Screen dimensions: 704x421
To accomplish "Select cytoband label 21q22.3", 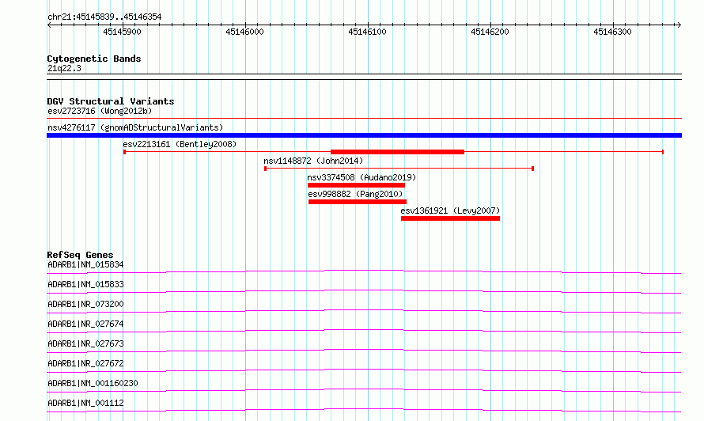I will pos(64,68).
